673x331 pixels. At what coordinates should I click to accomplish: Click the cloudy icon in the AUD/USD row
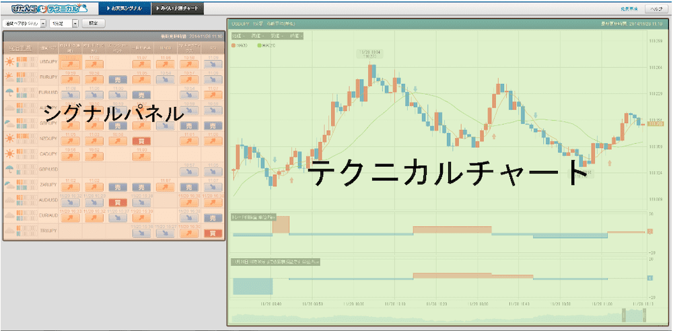10,200
